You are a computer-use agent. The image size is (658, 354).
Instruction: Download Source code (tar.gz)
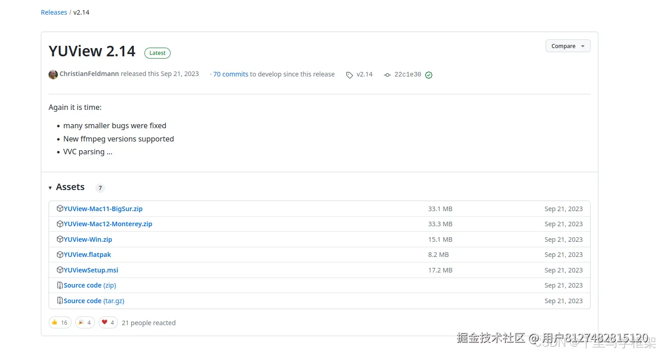94,301
